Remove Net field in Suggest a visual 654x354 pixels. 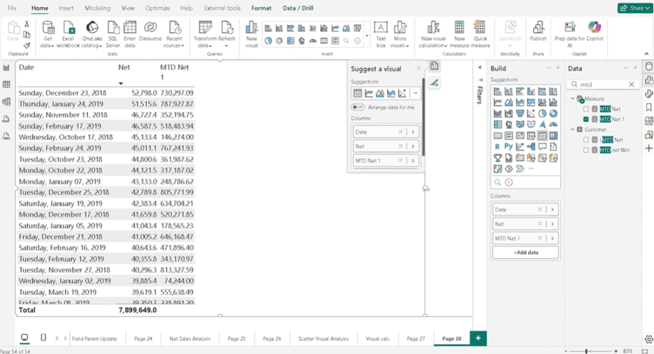click(400, 146)
